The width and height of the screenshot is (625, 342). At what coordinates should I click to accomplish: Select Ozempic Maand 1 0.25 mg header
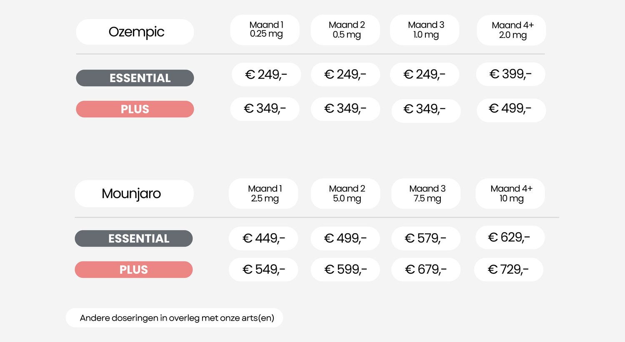point(265,30)
